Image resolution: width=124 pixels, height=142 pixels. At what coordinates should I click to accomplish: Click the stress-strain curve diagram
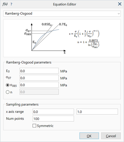[x=46, y=38]
